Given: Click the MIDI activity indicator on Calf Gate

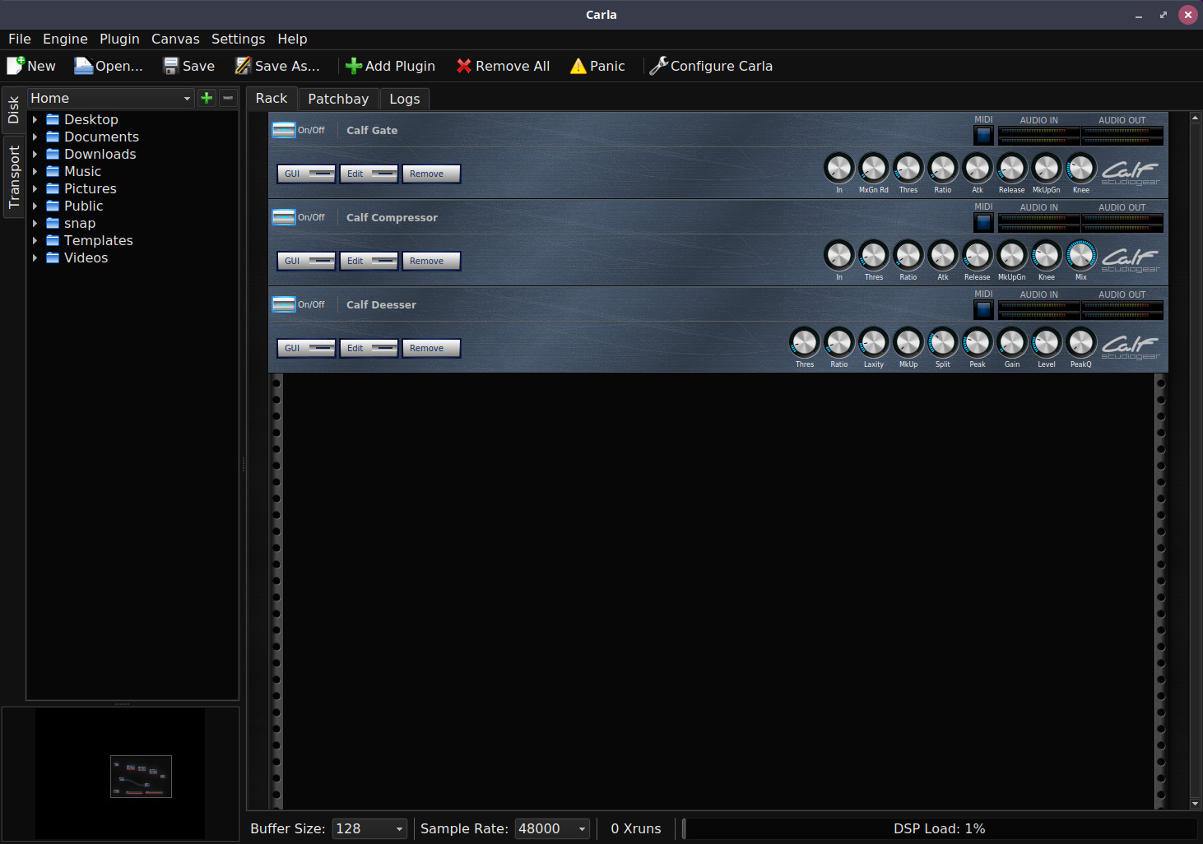Looking at the screenshot, I should 983,135.
